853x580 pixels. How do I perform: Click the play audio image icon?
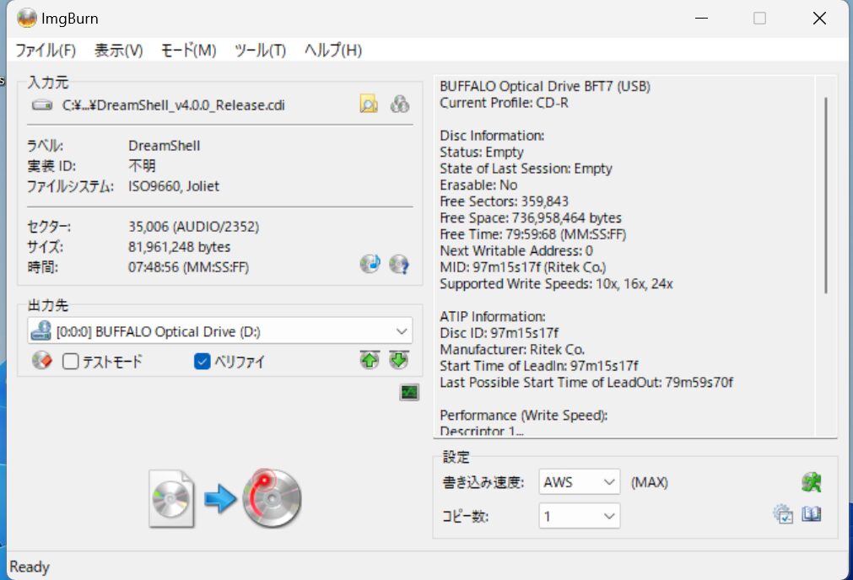click(x=370, y=264)
